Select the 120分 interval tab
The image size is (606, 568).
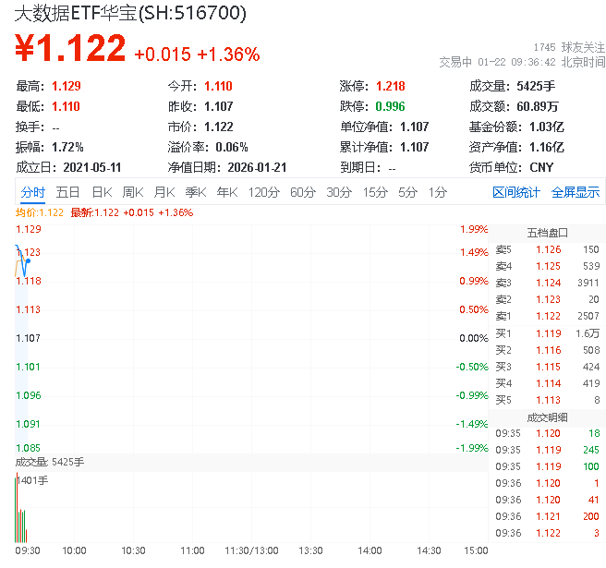263,192
